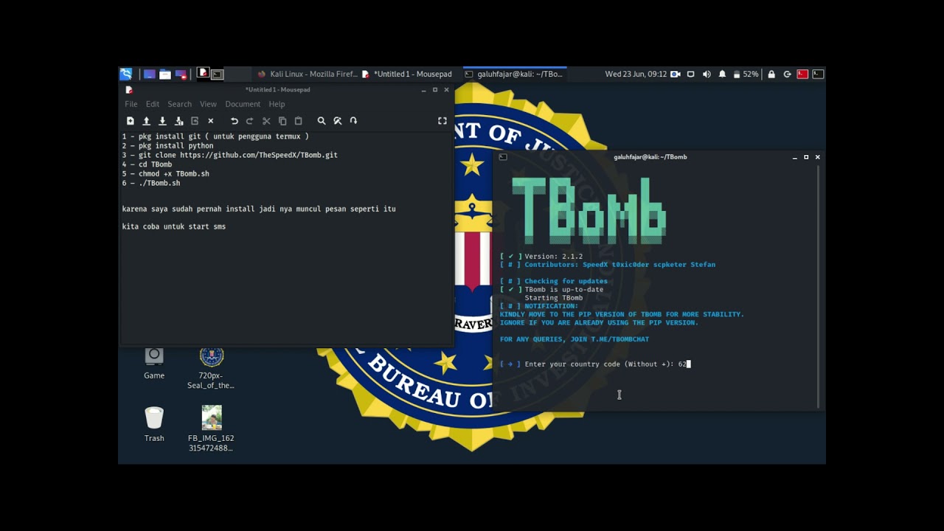Open Mousepad View menu

(208, 104)
